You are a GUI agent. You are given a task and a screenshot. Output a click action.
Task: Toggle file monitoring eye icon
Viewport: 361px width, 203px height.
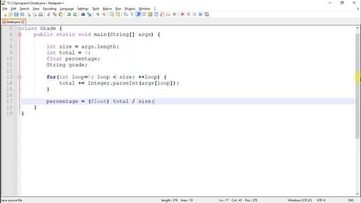[x=174, y=14]
